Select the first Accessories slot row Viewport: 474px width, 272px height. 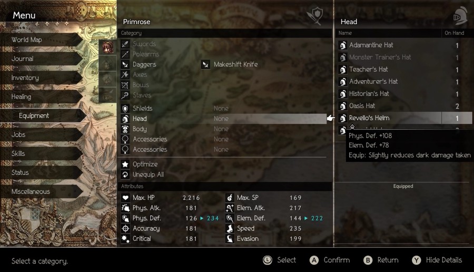point(223,139)
